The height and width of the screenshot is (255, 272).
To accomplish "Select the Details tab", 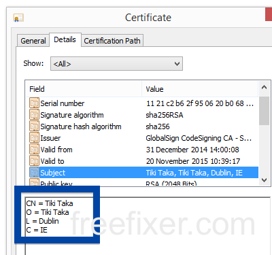I will click(x=65, y=39).
